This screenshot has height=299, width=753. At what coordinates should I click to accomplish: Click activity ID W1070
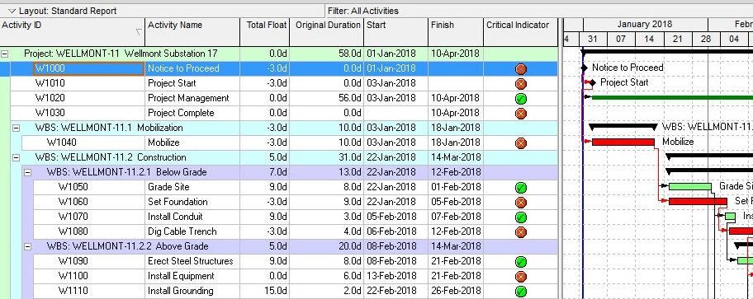[x=73, y=217]
